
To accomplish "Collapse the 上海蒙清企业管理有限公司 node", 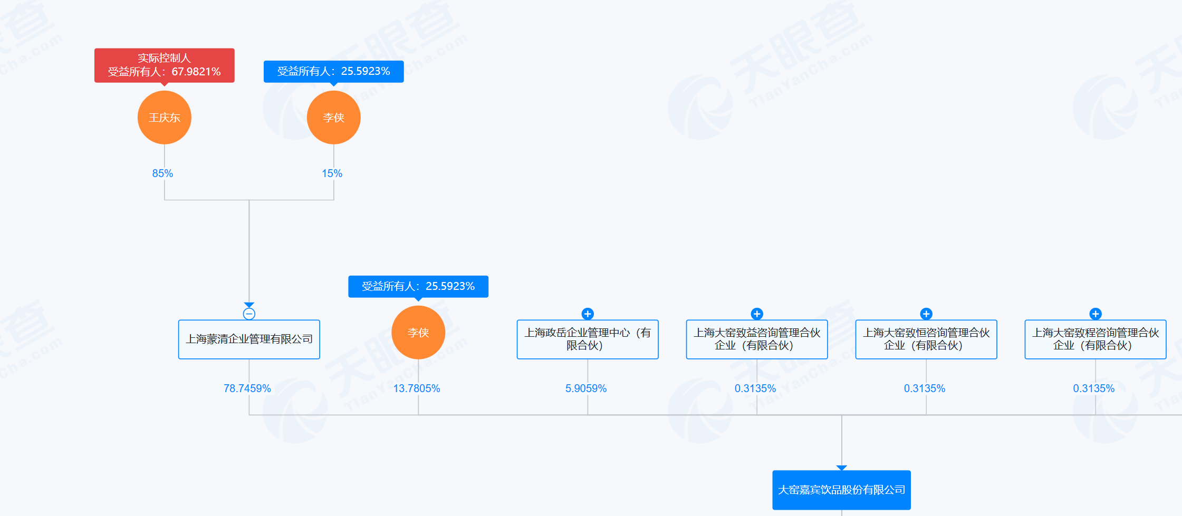I will tap(249, 314).
